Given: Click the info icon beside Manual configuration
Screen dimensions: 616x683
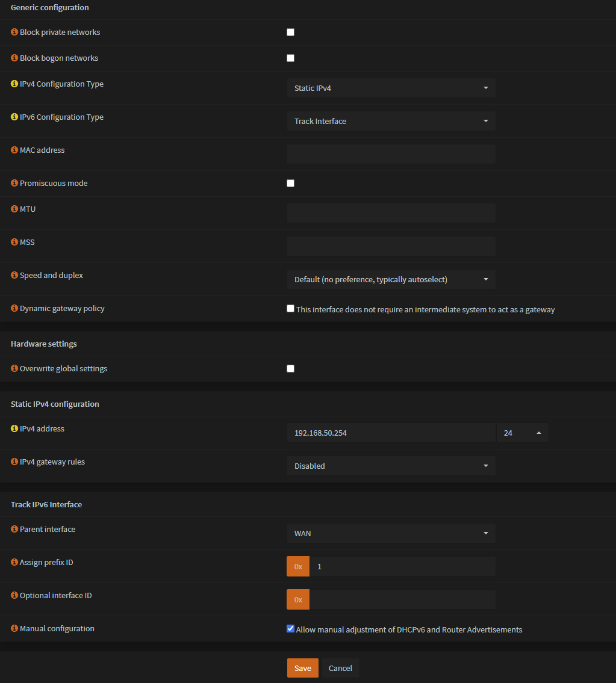Looking at the screenshot, I should (x=14, y=629).
